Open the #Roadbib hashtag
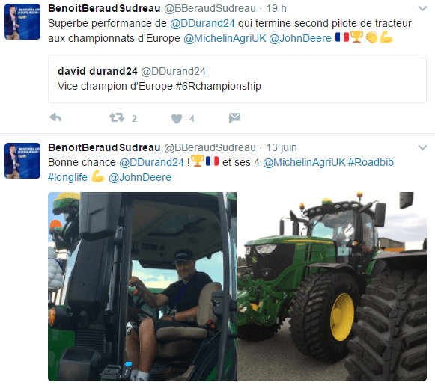This screenshot has height=388, width=435. pyautogui.click(x=371, y=162)
